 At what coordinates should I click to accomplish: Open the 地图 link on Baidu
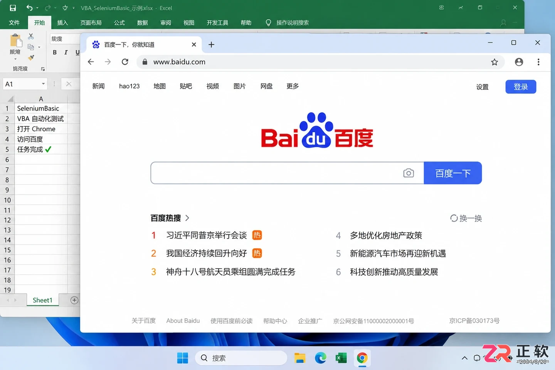point(160,86)
